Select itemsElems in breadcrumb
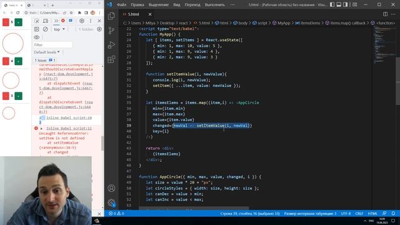 click(x=307, y=23)
